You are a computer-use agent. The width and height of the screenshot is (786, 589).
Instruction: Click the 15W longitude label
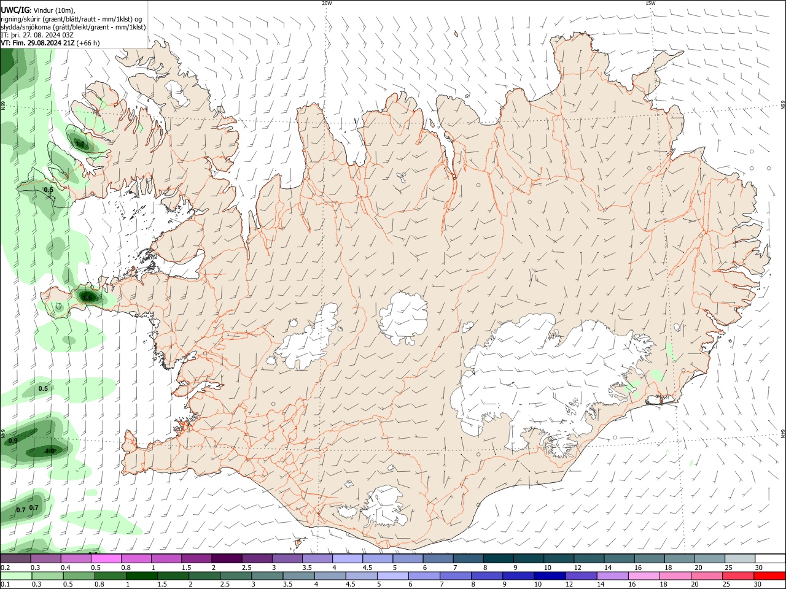650,3
